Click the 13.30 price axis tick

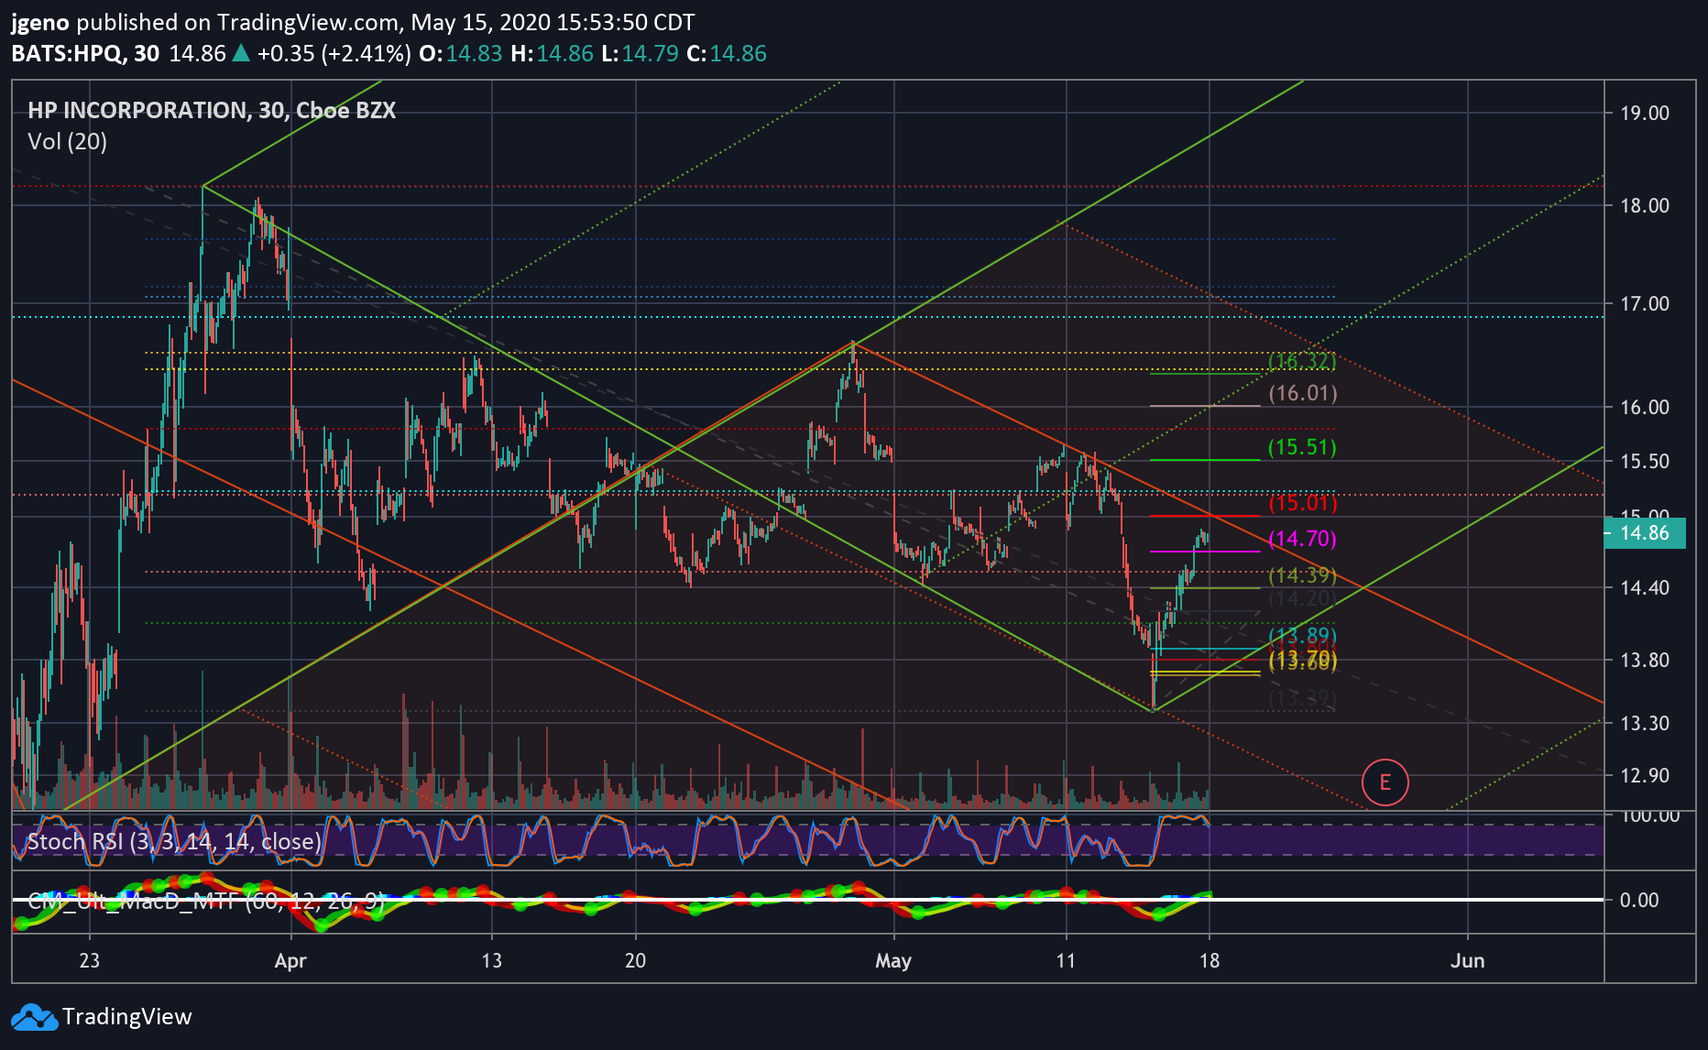point(1645,724)
